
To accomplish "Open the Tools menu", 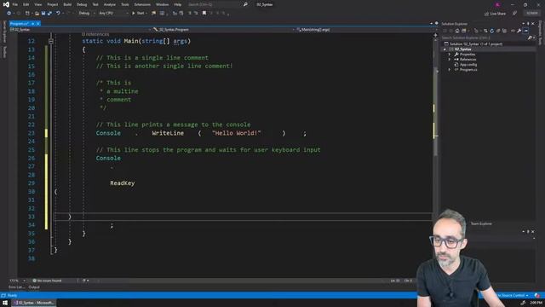I will click(125, 4).
